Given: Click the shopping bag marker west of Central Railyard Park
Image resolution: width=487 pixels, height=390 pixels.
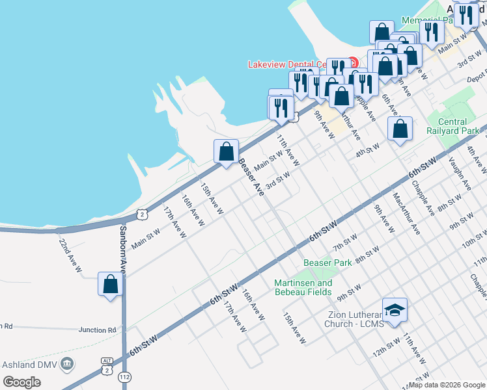Looking at the screenshot, I should point(400,130).
